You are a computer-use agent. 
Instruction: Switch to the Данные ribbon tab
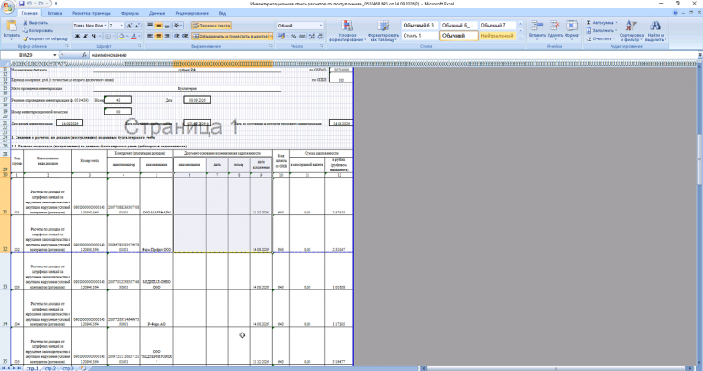pos(157,14)
